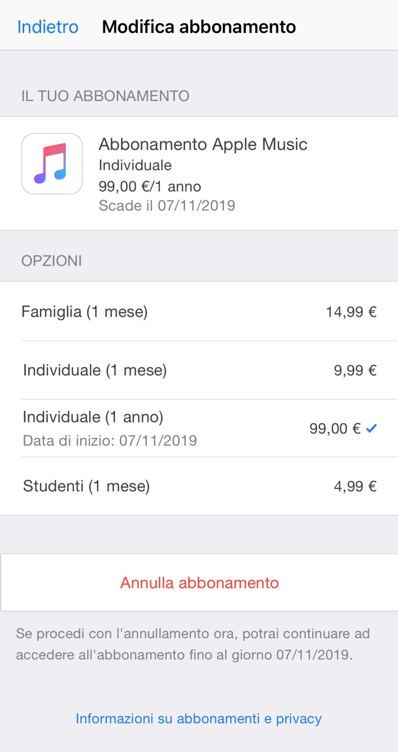The image size is (398, 752).
Task: Go back with the Indietro button
Action: tap(48, 27)
